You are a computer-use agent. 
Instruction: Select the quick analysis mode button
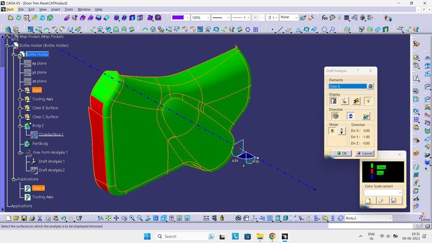(x=332, y=131)
